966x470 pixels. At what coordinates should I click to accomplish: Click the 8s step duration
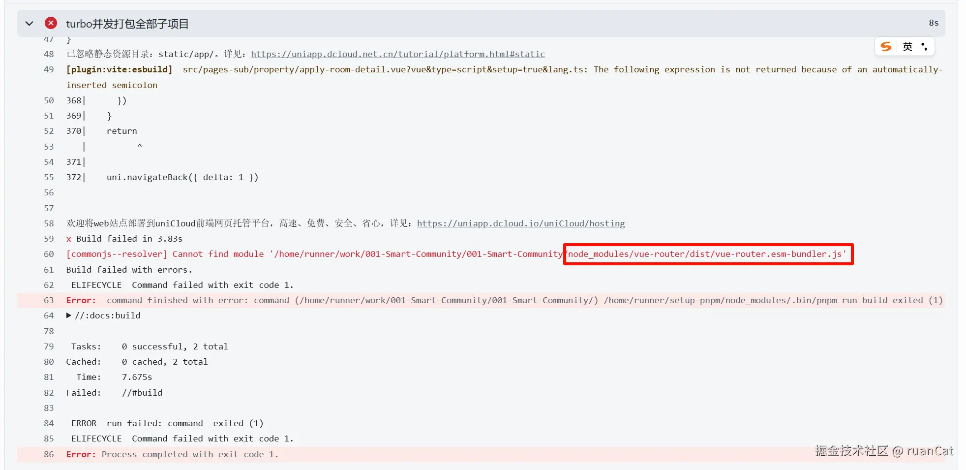tap(934, 23)
